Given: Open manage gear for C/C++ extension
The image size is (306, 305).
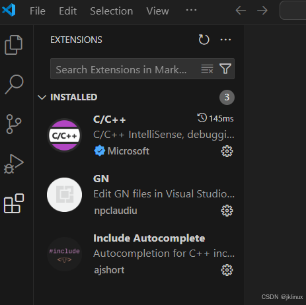Looking at the screenshot, I should tap(227, 151).
